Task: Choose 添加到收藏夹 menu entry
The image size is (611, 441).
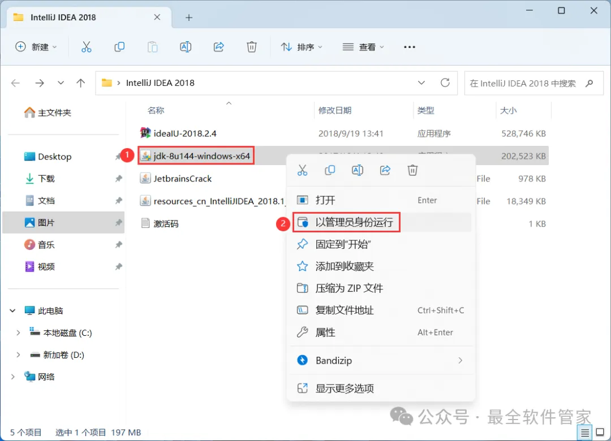Action: 381,266
